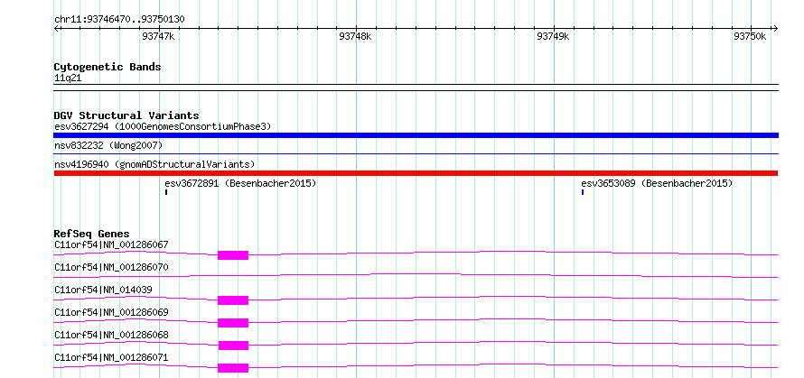Select the small black esv3672891 marker
This screenshot has width=804, height=378.
(166, 192)
